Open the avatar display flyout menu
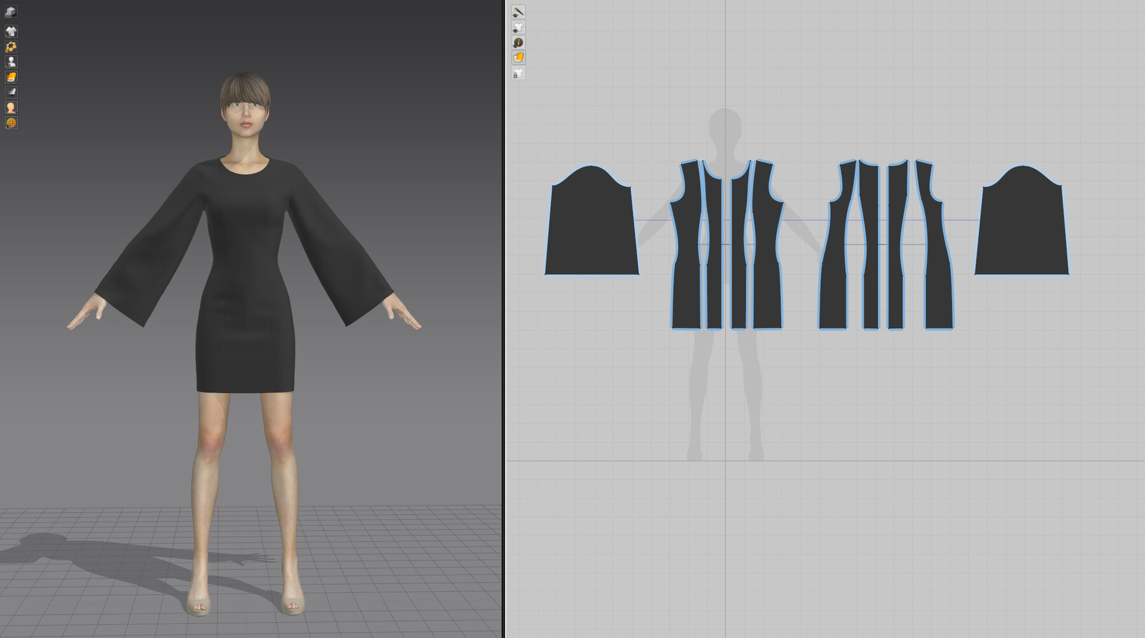Screen dimensions: 1145x638 pos(15,66)
